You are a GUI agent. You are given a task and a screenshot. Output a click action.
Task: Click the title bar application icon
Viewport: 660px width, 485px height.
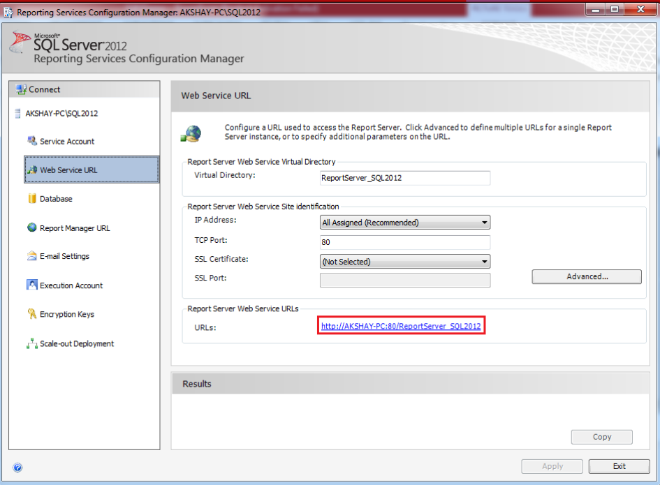point(8,13)
